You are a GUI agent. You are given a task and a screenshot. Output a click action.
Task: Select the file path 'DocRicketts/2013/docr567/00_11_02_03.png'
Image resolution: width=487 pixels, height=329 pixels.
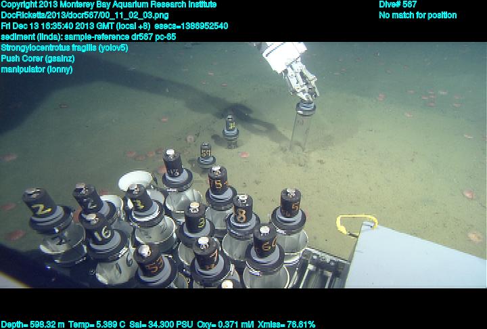tap(85, 16)
